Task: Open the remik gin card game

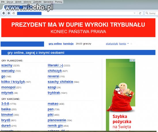Action: point(55,126)
